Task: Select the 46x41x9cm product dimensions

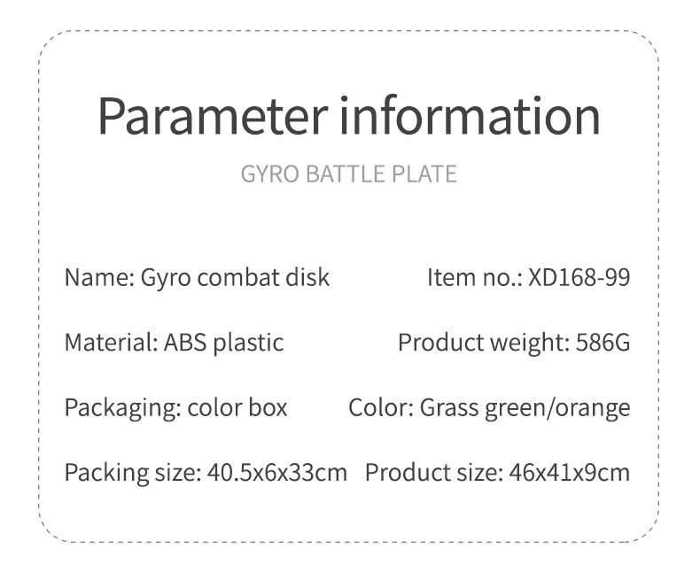Action: click(x=570, y=472)
